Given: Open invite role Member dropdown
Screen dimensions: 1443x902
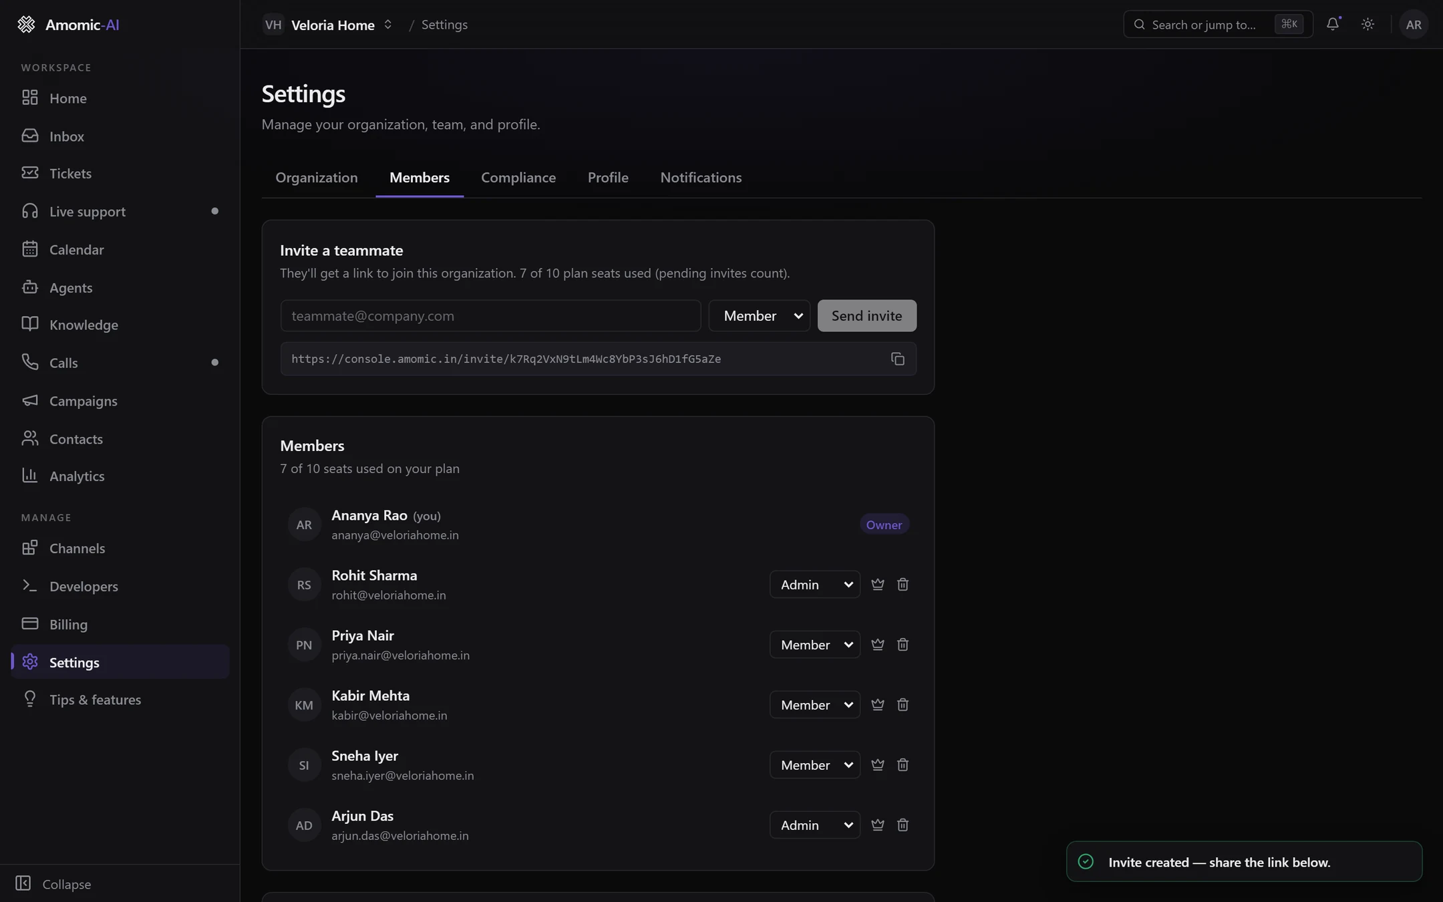Looking at the screenshot, I should coord(760,315).
